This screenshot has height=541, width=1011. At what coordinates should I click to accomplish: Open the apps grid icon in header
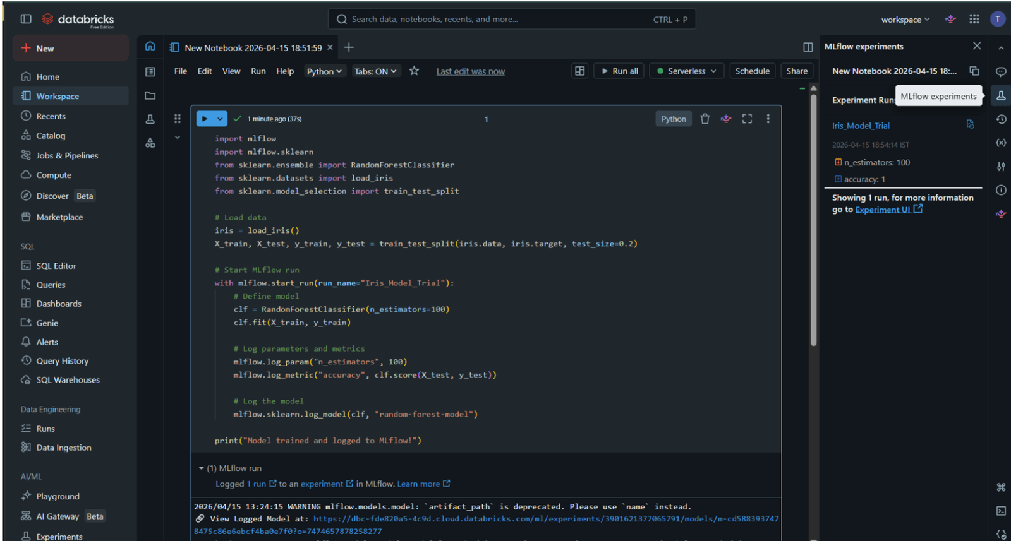click(x=974, y=19)
